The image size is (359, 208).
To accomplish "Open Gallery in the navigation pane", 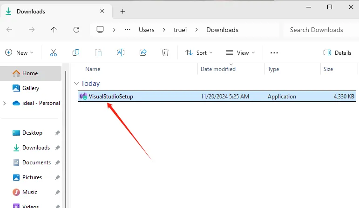I will point(31,88).
